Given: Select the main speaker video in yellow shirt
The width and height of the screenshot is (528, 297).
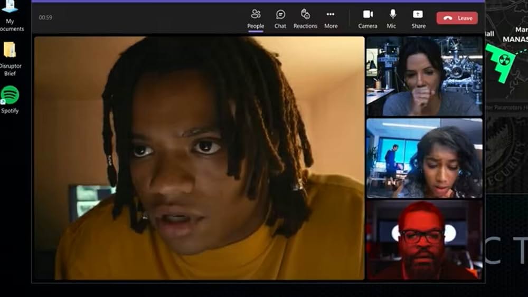Looking at the screenshot, I should (x=199, y=158).
